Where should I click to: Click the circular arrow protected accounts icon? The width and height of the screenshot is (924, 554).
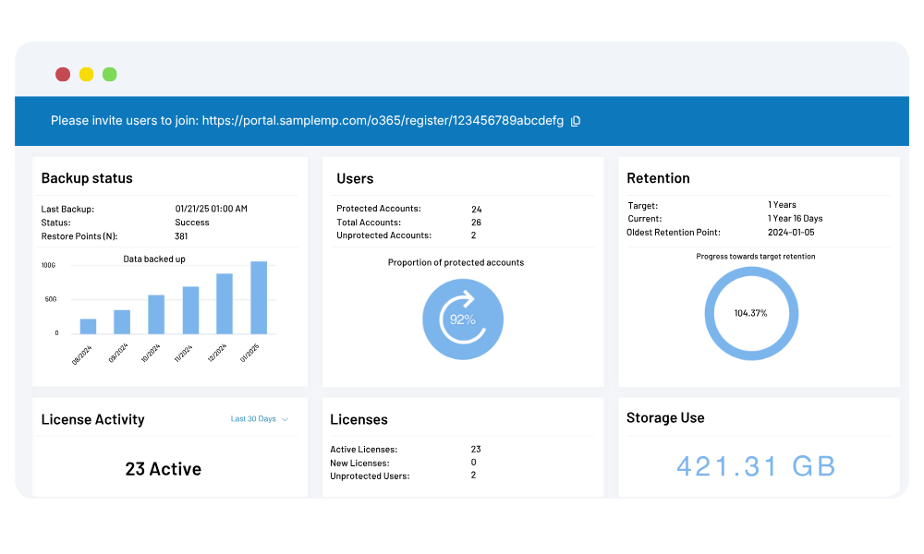462,319
